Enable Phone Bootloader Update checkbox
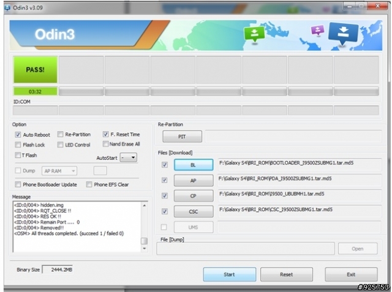Screen dimensions: 392x292 click(x=18, y=184)
